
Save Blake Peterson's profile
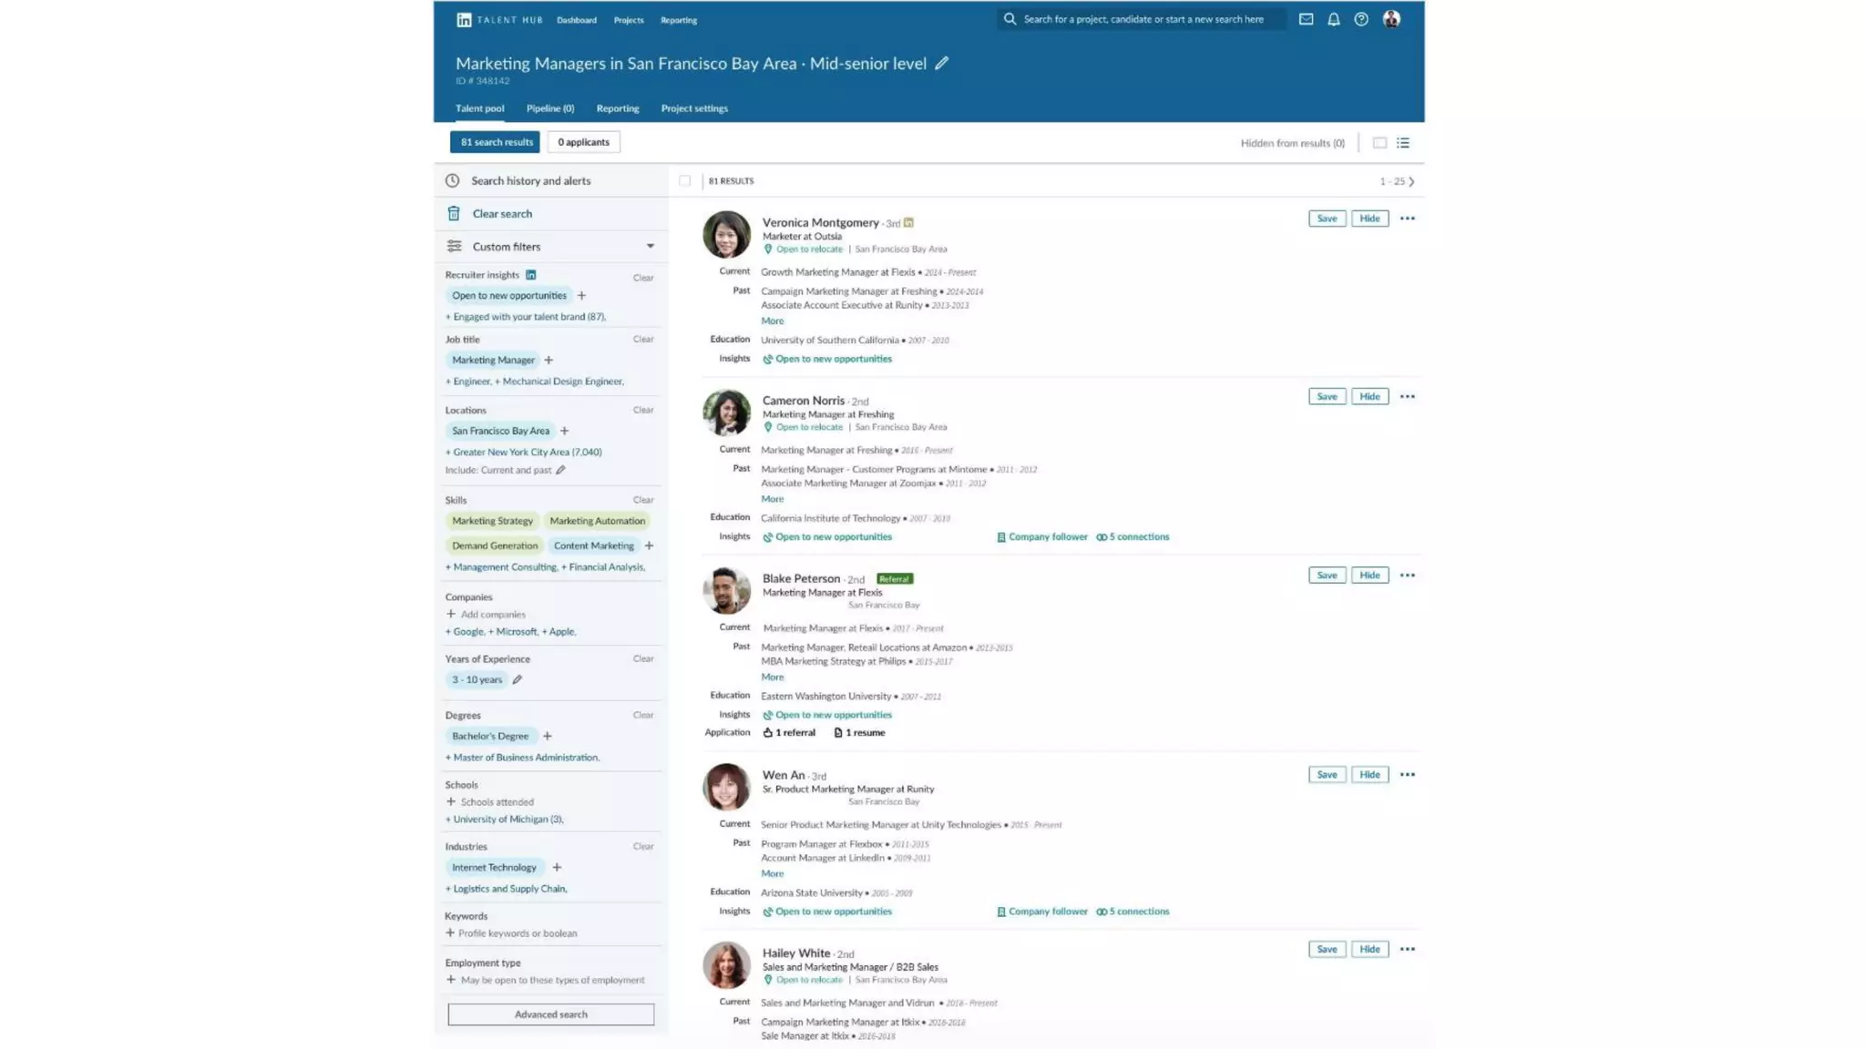[1327, 575]
